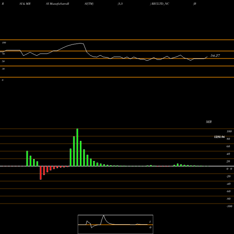Click the MR panel title label
This screenshot has width=234, height=234.
(209, 122)
